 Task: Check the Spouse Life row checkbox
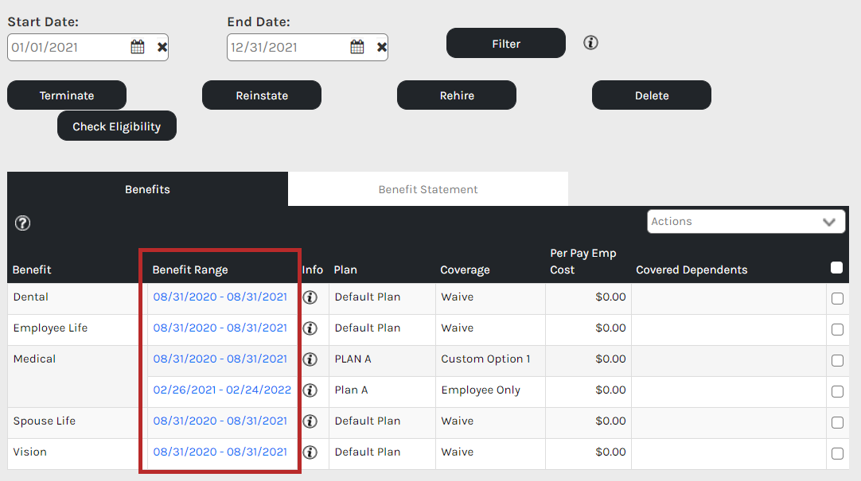pyautogui.click(x=837, y=422)
